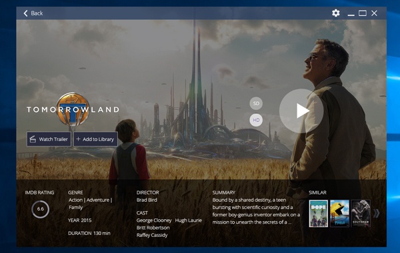Open the Pixels movie thumbnail
Image resolution: width=400 pixels, height=253 pixels.
coord(339,214)
